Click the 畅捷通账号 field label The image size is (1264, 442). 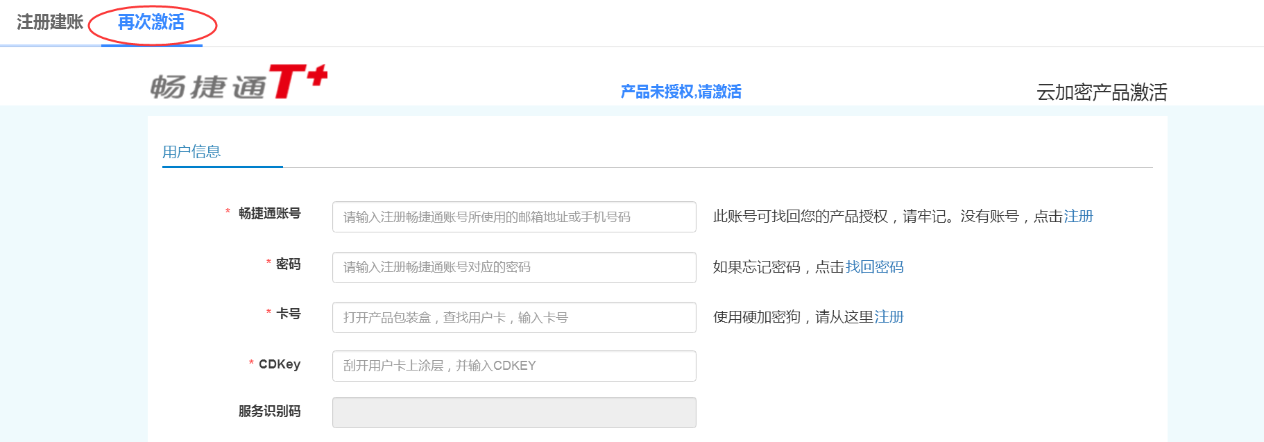tap(269, 214)
